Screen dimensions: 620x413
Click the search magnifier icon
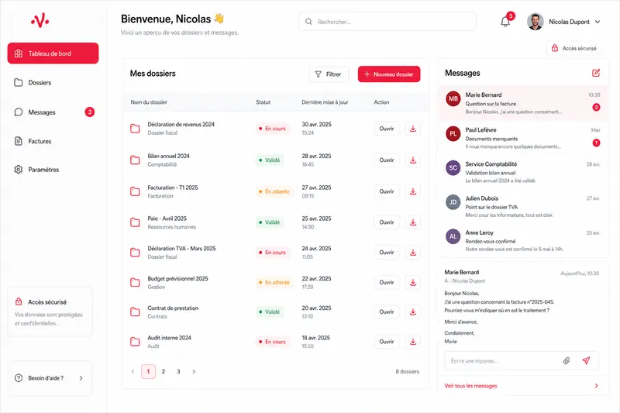click(x=308, y=22)
